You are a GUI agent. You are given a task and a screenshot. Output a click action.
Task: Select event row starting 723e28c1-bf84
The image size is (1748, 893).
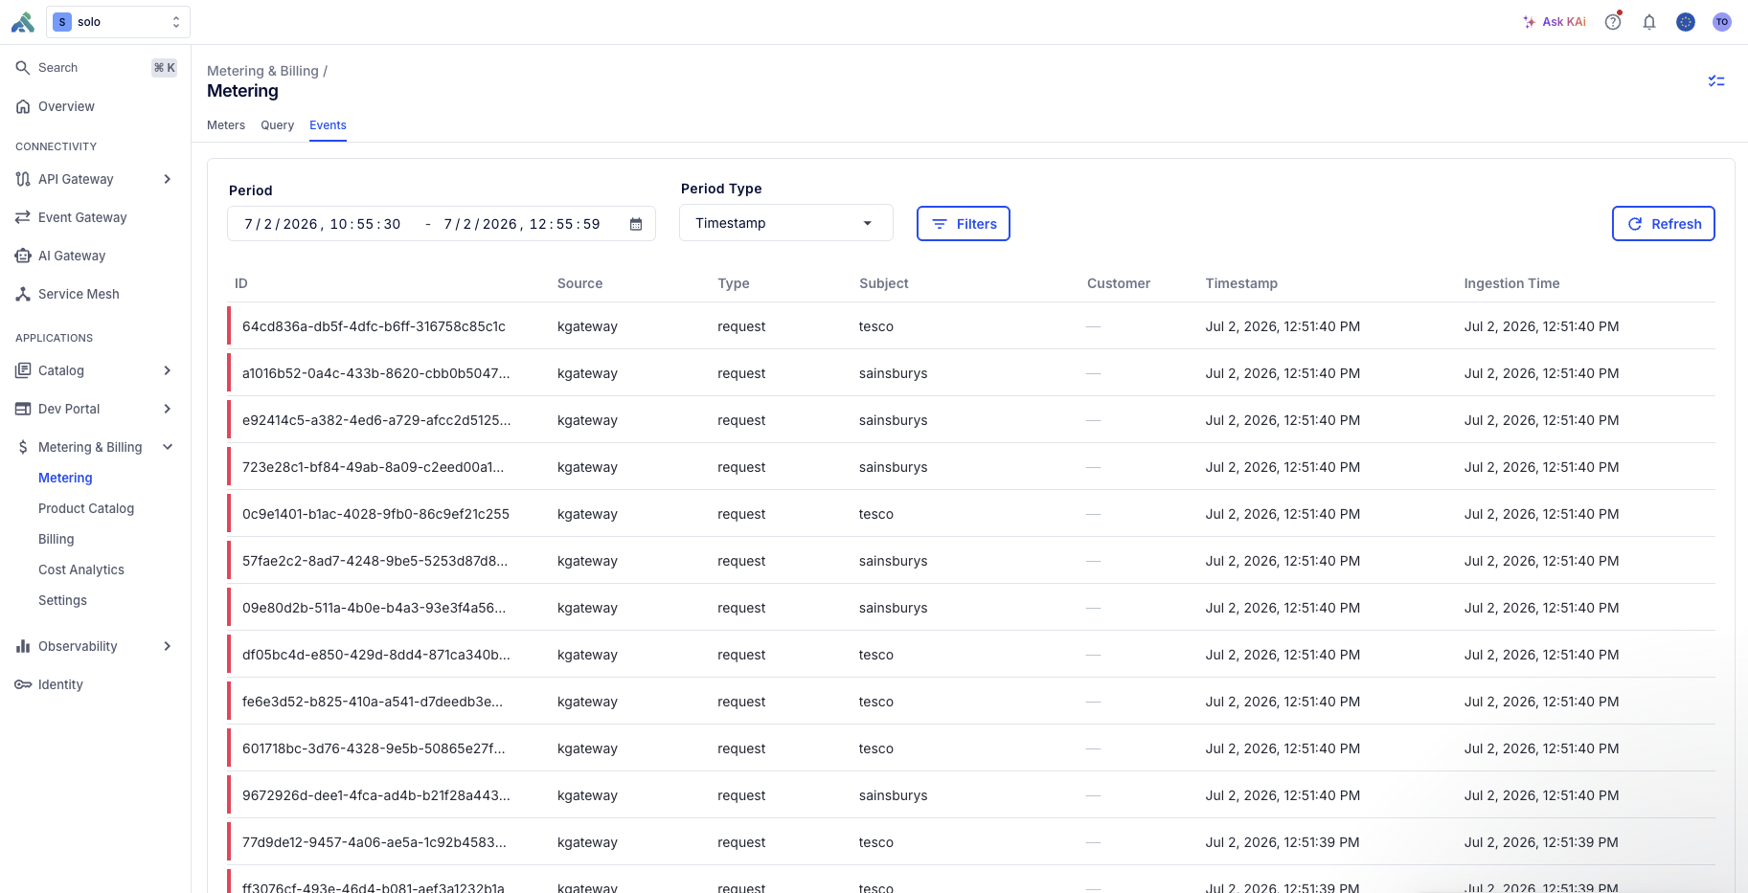(971, 467)
